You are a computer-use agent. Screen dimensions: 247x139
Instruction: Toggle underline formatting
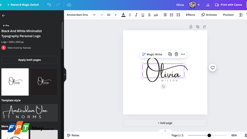click(x=143, y=15)
